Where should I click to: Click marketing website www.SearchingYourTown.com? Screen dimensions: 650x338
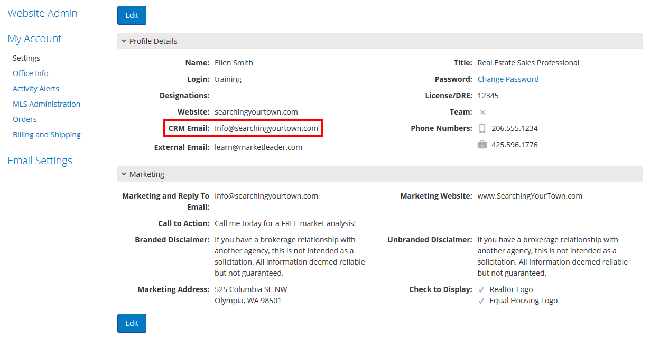[530, 196]
